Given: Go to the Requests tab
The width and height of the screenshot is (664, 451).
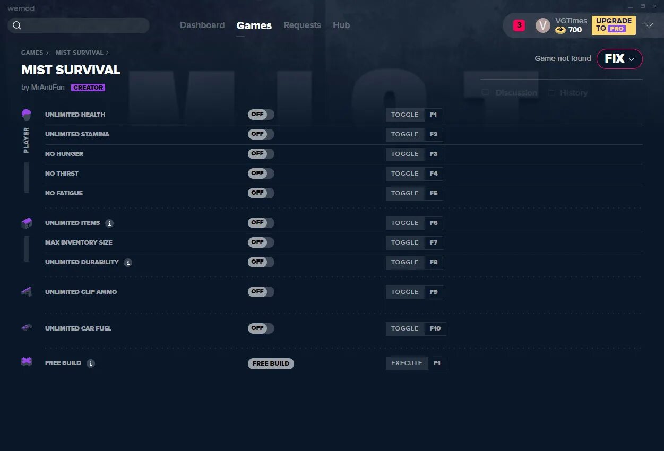Looking at the screenshot, I should tap(302, 25).
